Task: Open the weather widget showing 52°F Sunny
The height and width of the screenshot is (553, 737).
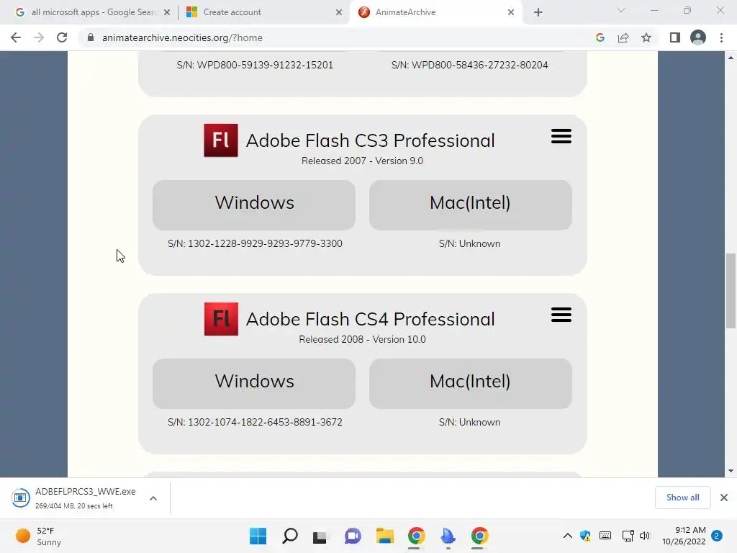Action: coord(39,536)
